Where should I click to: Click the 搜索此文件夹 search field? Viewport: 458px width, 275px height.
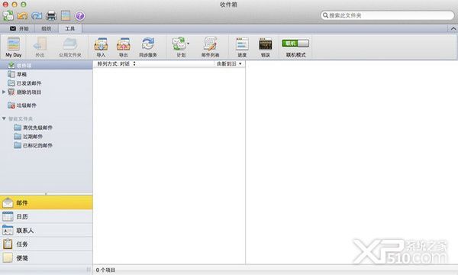pos(387,15)
